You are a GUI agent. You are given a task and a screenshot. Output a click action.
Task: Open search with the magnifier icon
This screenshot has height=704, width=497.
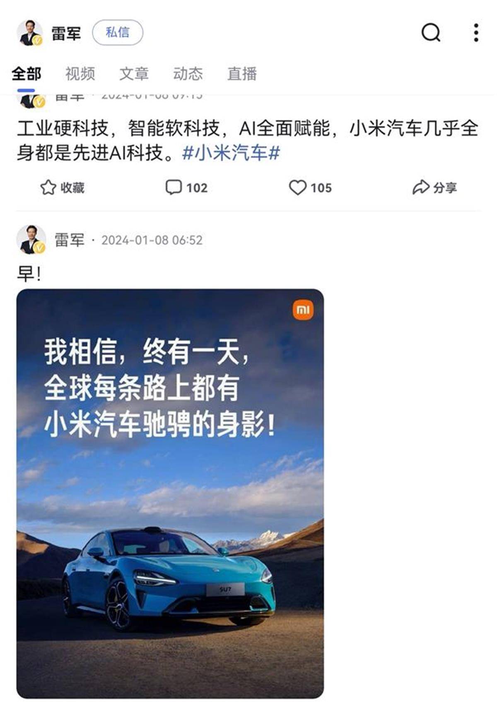pyautogui.click(x=431, y=32)
